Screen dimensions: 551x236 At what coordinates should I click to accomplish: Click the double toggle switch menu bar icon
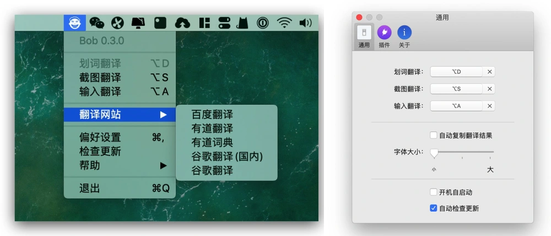pos(224,23)
